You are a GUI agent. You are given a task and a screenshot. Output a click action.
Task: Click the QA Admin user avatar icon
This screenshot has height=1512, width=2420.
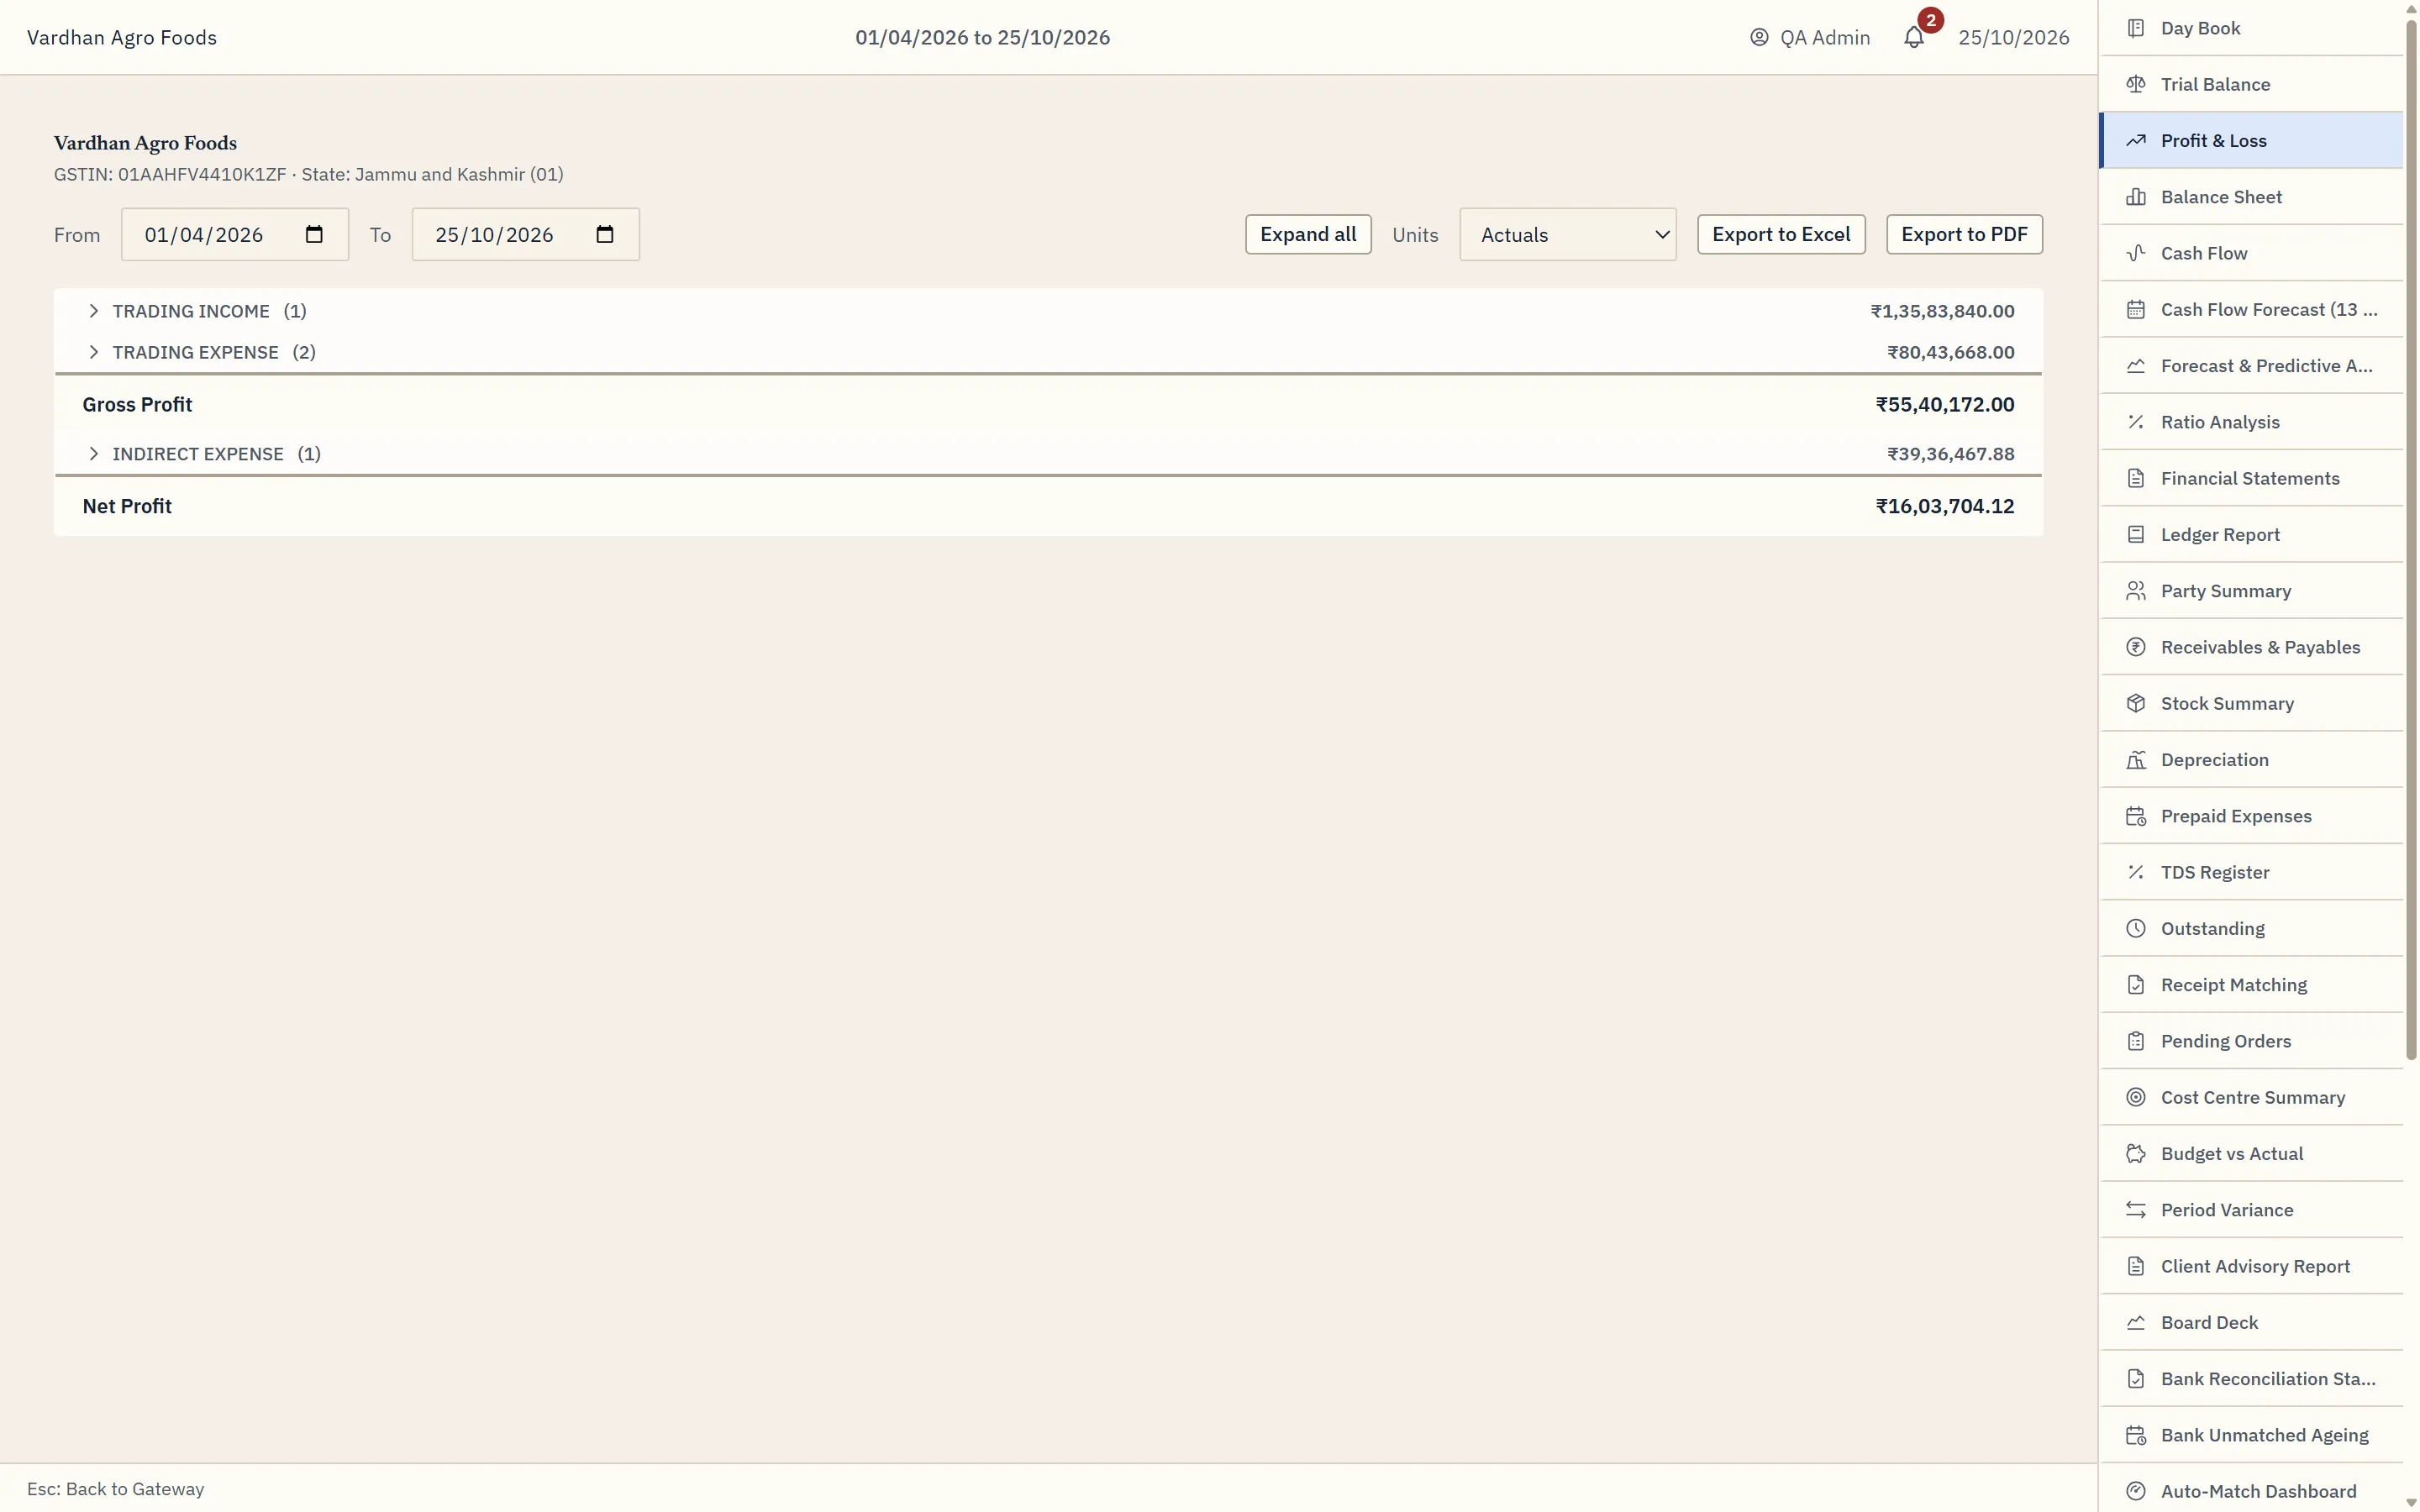[1759, 38]
